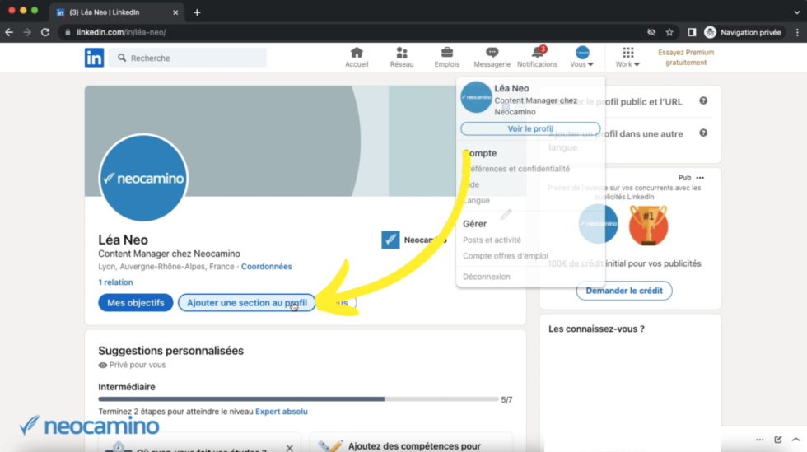This screenshot has width=807, height=452.
Task: Open the Pub three-dots options menu
Action: click(700, 178)
